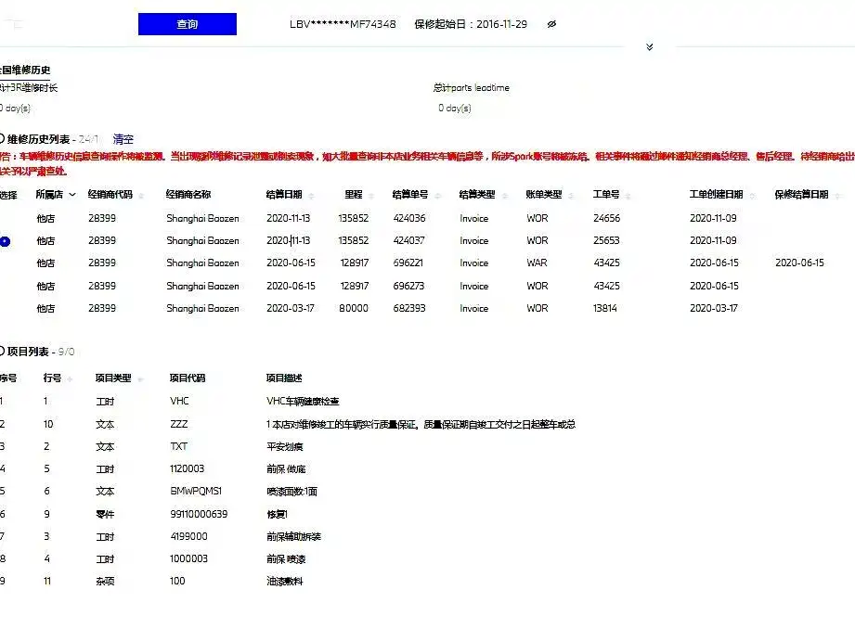Click the 项目类型 column header

pos(113,378)
